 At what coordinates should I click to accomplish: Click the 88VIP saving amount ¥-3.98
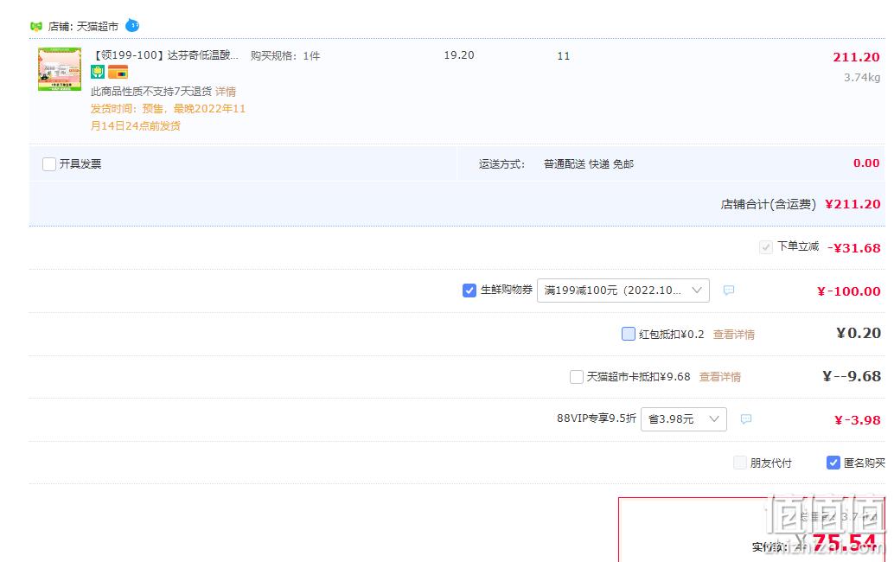[858, 420]
